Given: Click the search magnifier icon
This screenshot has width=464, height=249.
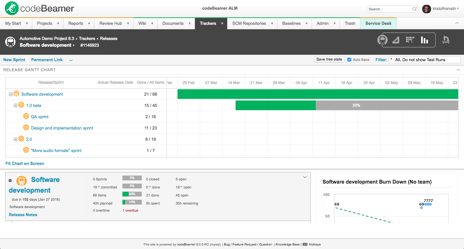Looking at the screenshot, I should 415,9.
